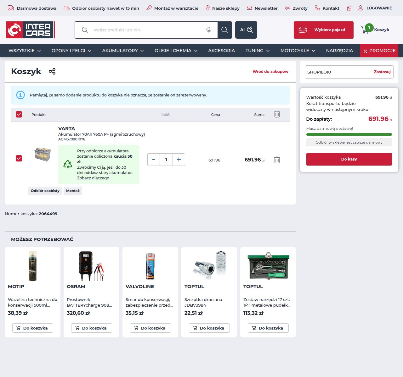Delete all items via header trash icon

coord(277,114)
